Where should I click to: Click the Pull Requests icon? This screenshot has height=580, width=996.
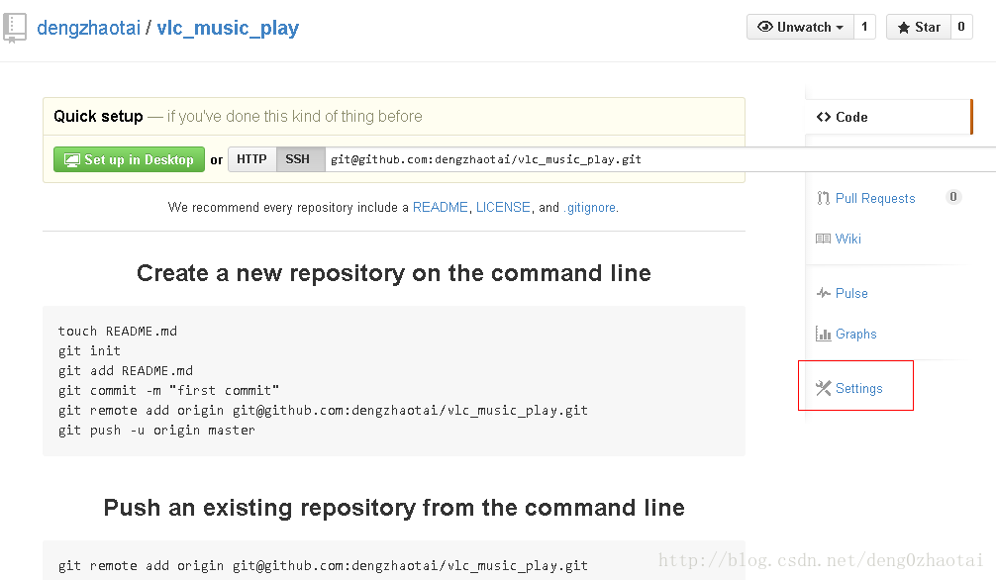coord(823,198)
